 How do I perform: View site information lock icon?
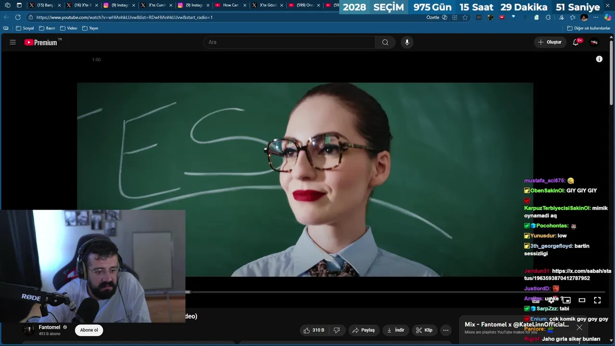click(31, 17)
